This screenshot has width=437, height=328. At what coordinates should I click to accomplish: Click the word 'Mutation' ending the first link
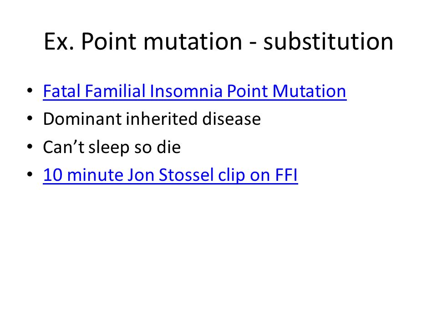[x=310, y=91]
